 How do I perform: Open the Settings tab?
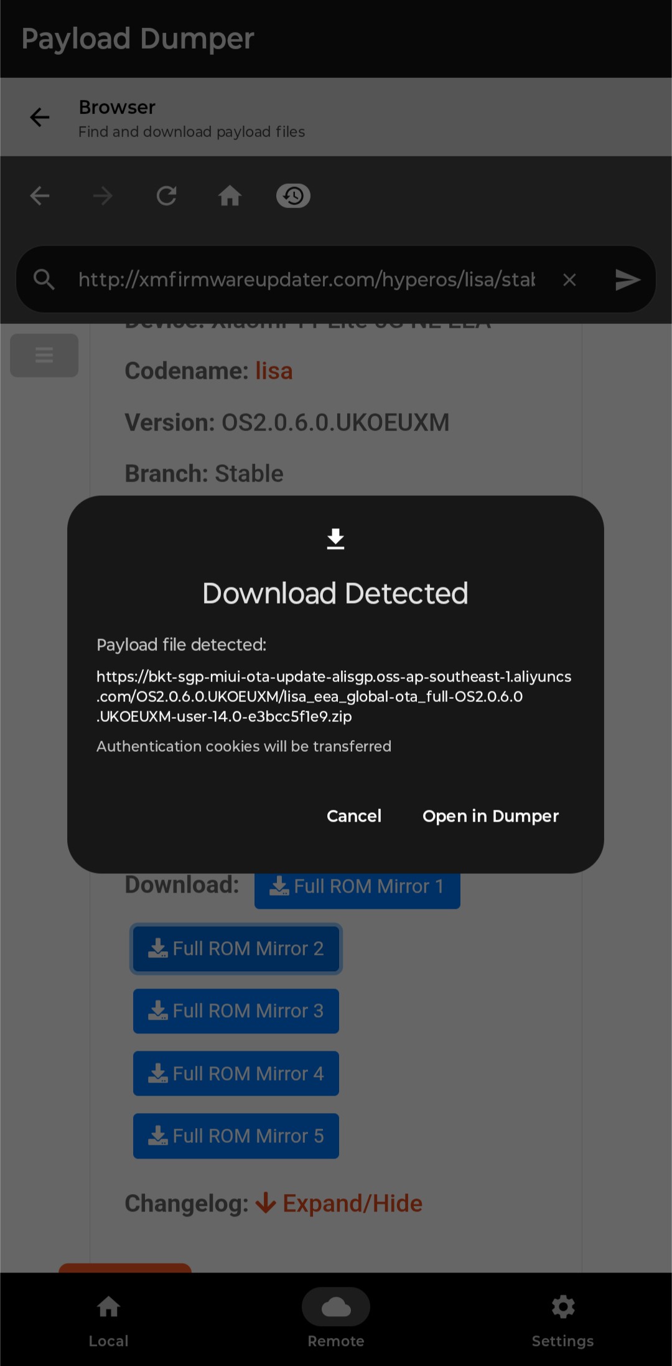(x=563, y=1319)
